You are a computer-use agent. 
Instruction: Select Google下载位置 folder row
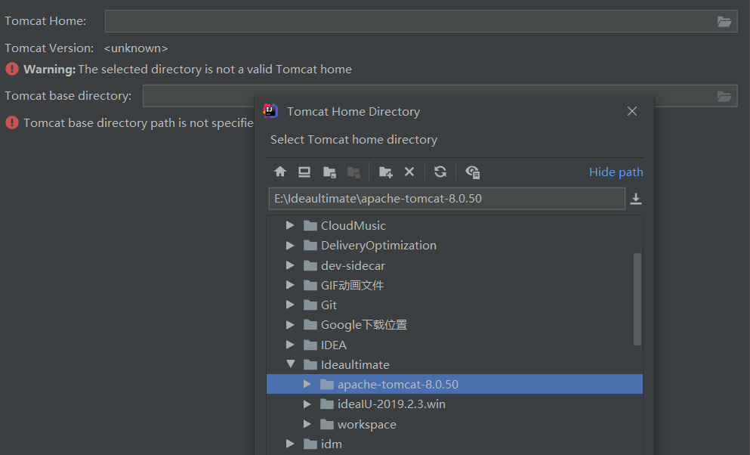(455, 325)
